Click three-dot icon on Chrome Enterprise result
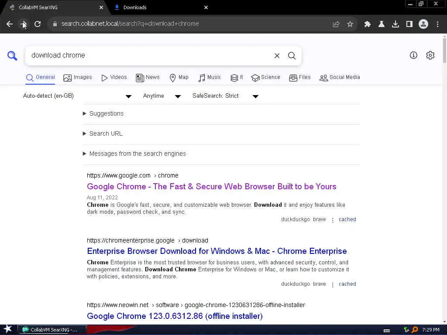The image size is (447, 335). pyautogui.click(x=332, y=284)
